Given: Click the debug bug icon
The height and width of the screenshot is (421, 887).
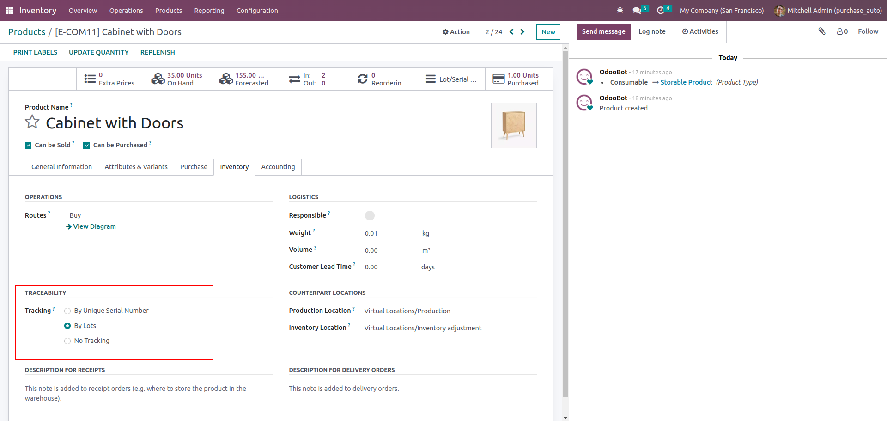Looking at the screenshot, I should coord(620,10).
